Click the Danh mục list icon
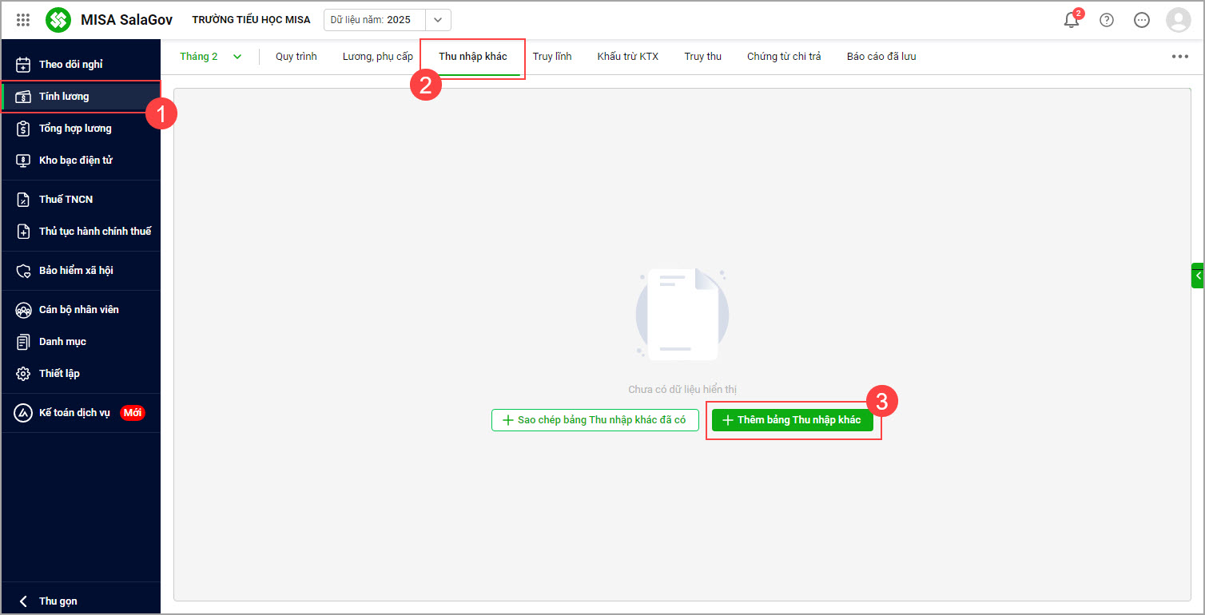Image resolution: width=1205 pixels, height=615 pixels. [x=23, y=342]
